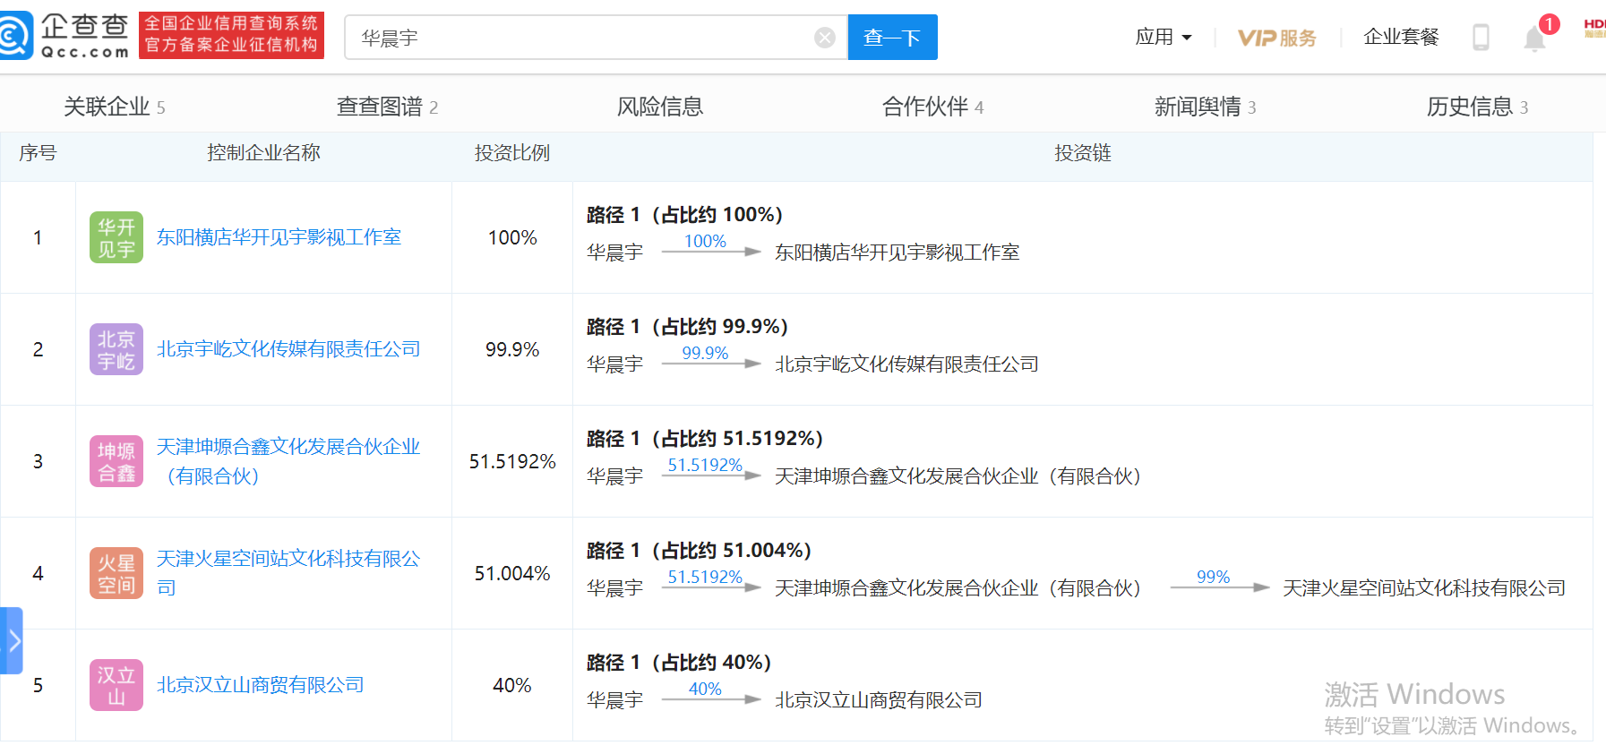This screenshot has height=754, width=1606.
Task: Go to the 风险信息 tab
Action: [660, 107]
